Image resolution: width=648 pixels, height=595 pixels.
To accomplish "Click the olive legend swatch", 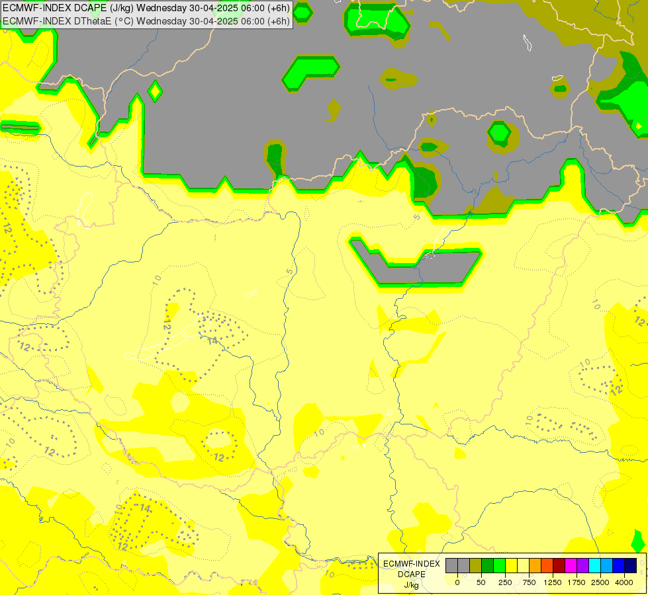I will (x=476, y=565).
